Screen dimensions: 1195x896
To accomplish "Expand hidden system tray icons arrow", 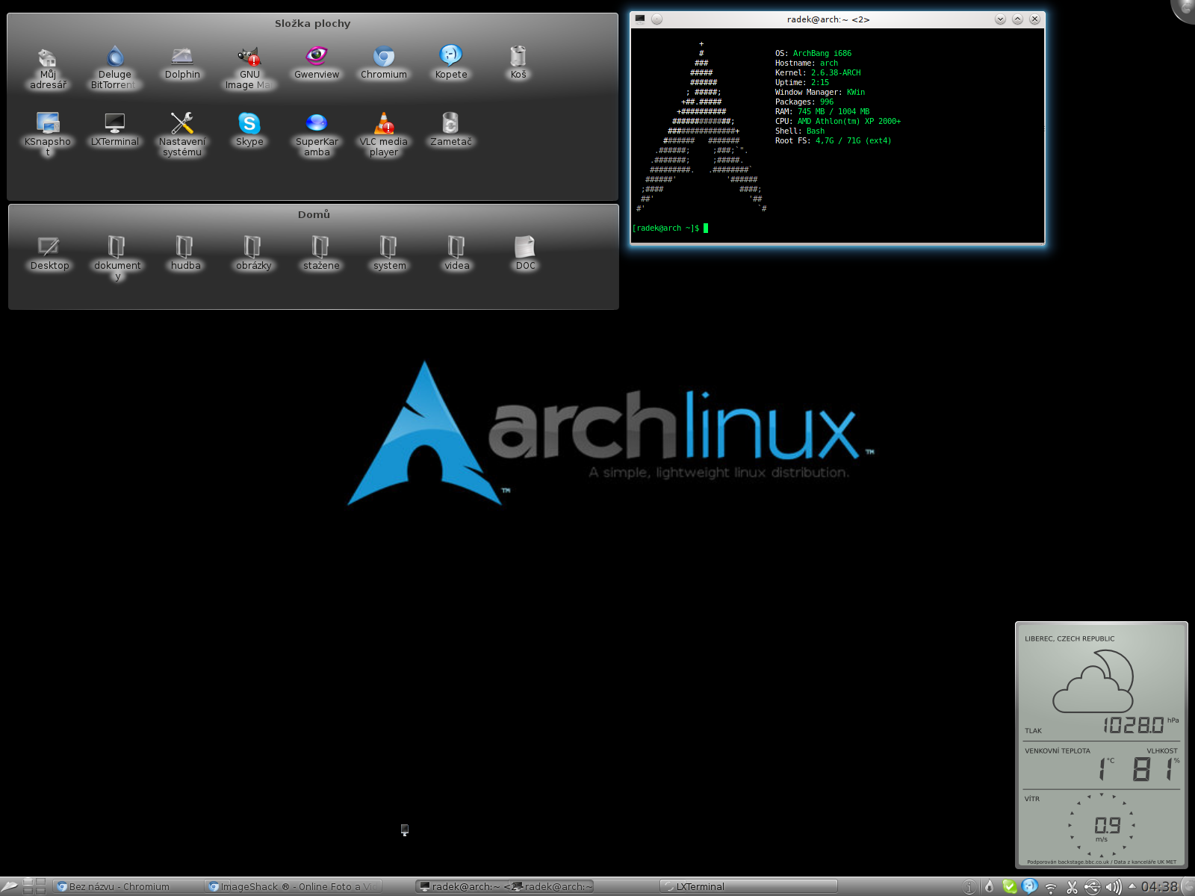I will (x=1132, y=886).
